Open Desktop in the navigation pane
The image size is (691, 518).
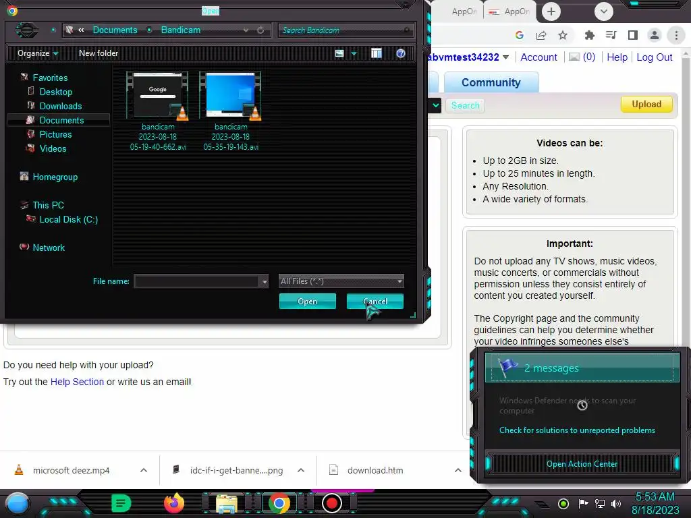pos(55,92)
